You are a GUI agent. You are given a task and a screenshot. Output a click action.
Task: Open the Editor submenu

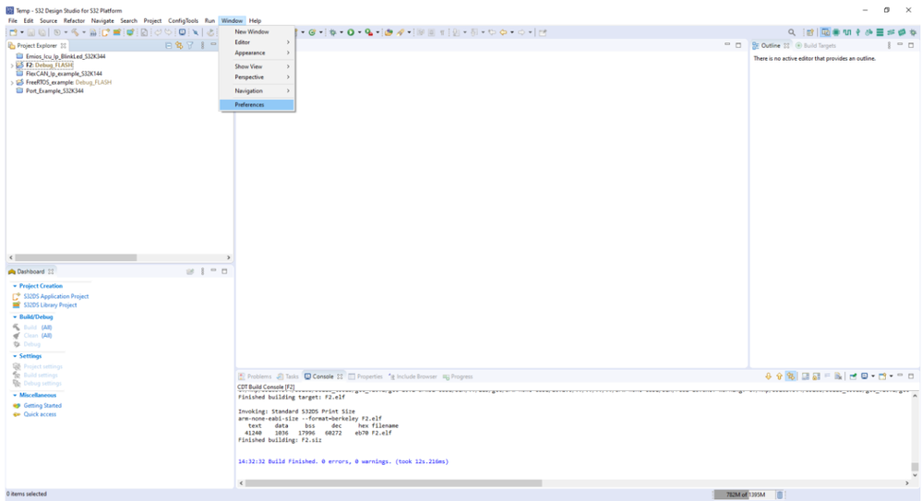[x=257, y=42]
